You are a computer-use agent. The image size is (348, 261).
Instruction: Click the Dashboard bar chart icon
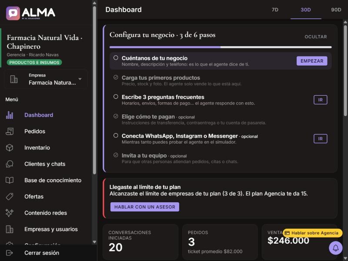tap(9, 115)
